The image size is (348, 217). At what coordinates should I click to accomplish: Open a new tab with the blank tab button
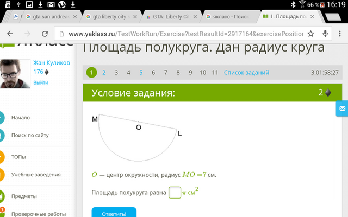tap(333, 17)
